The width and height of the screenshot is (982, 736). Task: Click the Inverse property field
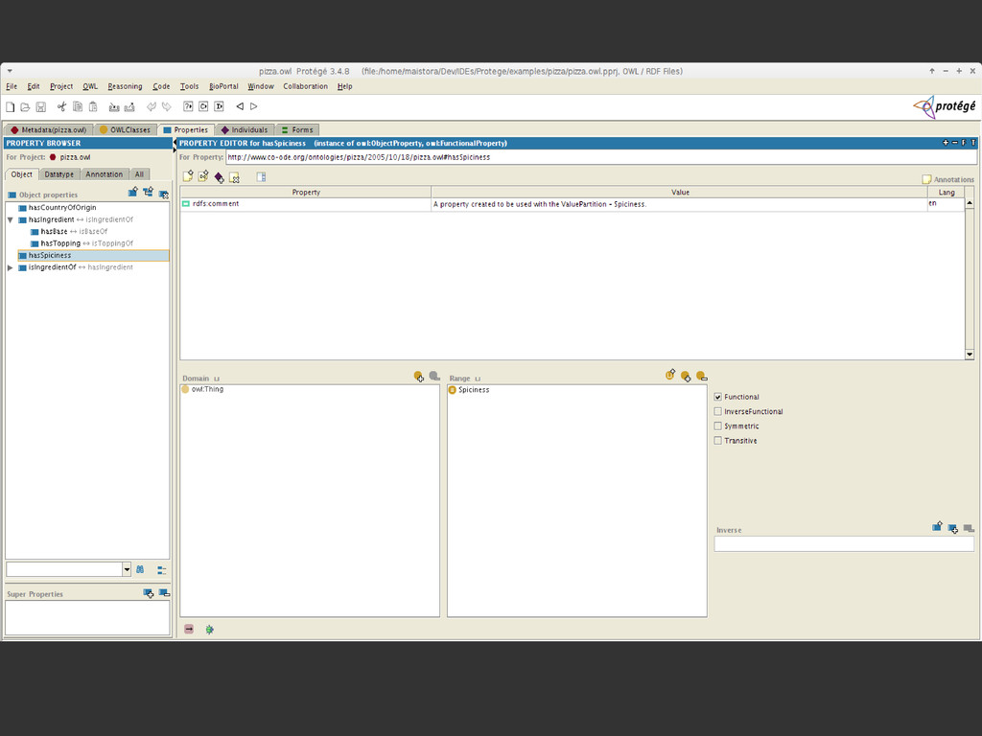pyautogui.click(x=844, y=544)
